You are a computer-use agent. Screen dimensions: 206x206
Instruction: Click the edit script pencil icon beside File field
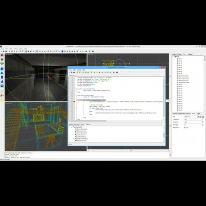198,117
